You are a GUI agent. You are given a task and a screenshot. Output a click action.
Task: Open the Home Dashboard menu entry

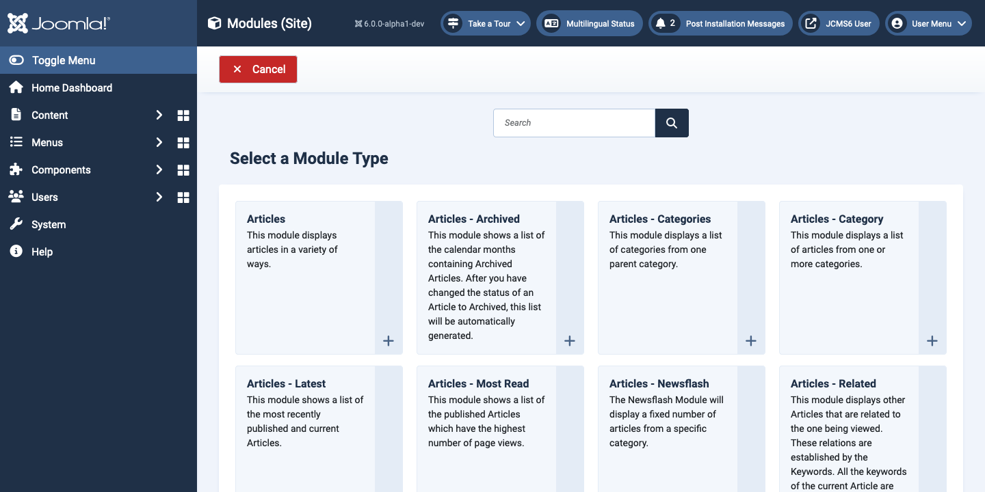tap(71, 87)
